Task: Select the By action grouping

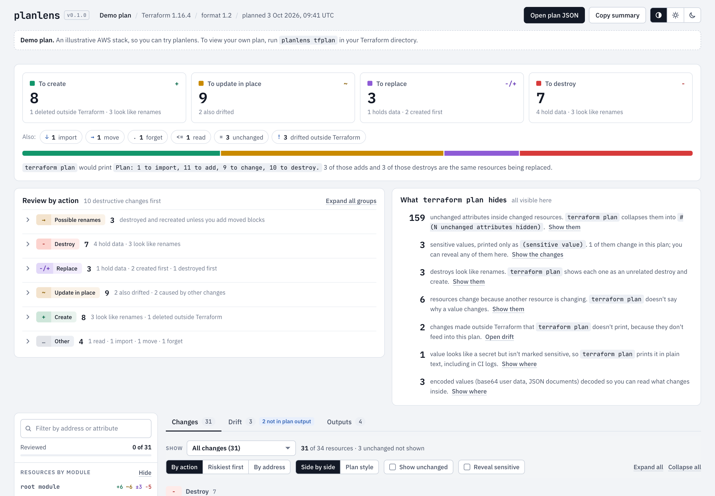Action: click(184, 467)
